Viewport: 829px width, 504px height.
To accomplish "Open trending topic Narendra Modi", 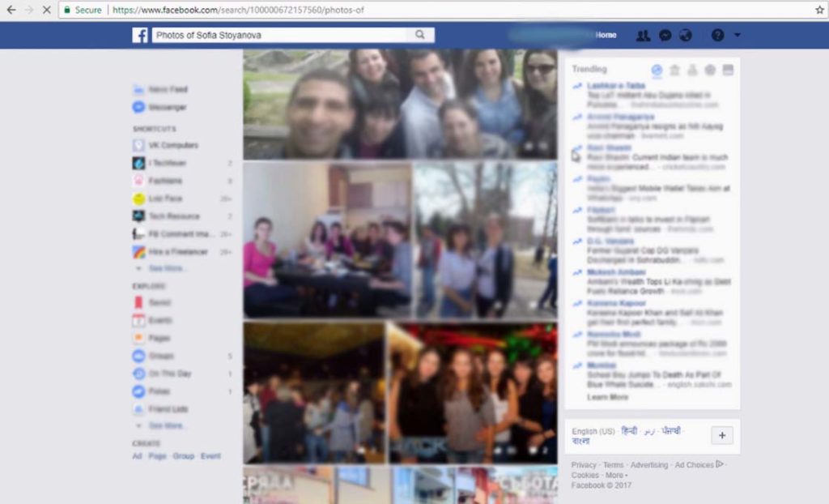I will coord(614,335).
